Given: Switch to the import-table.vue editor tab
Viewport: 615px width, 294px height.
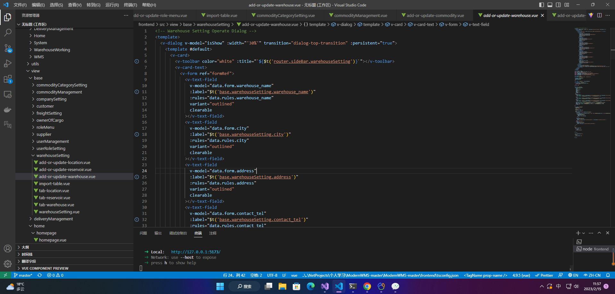Looking at the screenshot, I should pos(222,15).
